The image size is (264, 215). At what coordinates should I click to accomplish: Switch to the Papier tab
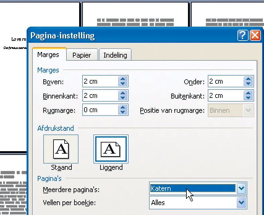click(x=82, y=55)
